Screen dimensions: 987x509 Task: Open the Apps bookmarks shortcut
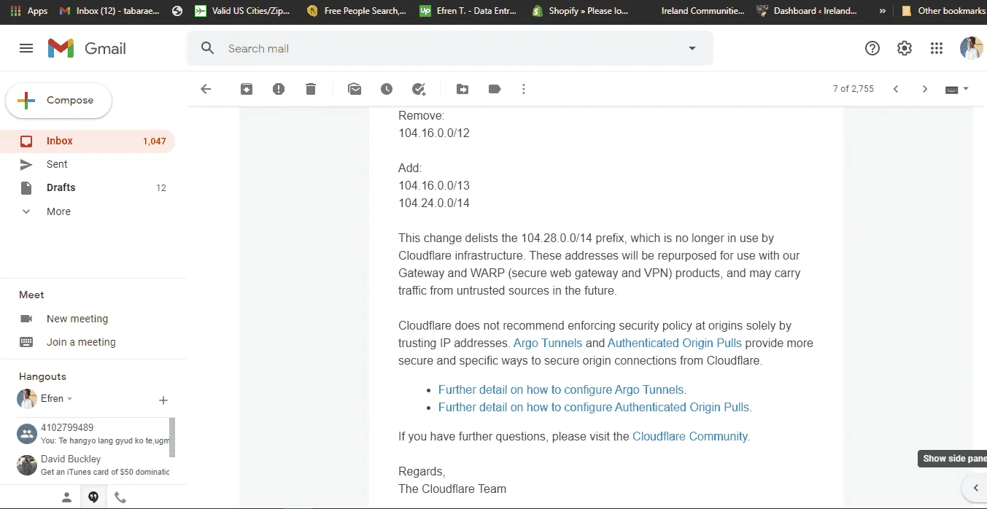[29, 11]
